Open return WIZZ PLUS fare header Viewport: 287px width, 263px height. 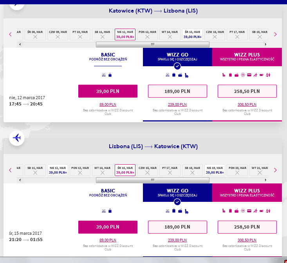pyautogui.click(x=247, y=192)
